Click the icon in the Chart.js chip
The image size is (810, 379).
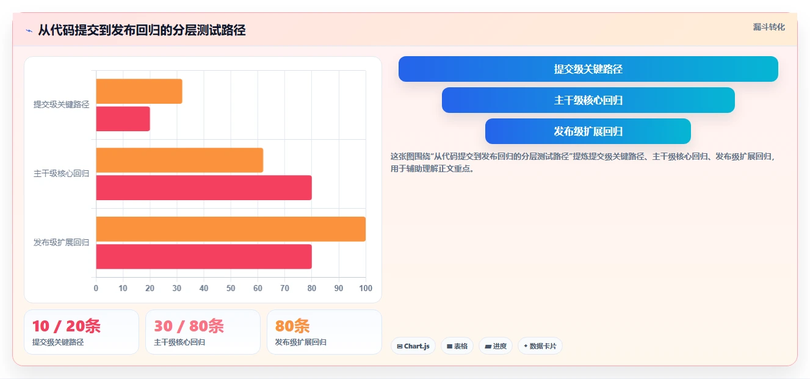[400, 346]
